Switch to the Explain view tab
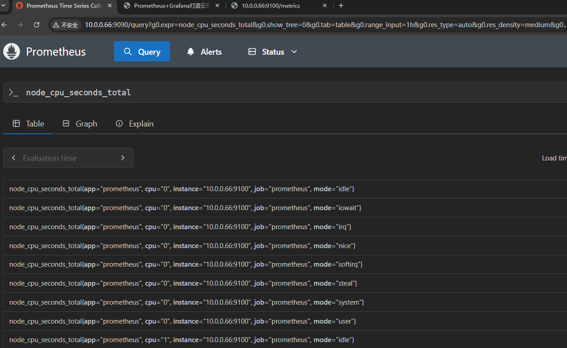Image resolution: width=567 pixels, height=348 pixels. (135, 123)
